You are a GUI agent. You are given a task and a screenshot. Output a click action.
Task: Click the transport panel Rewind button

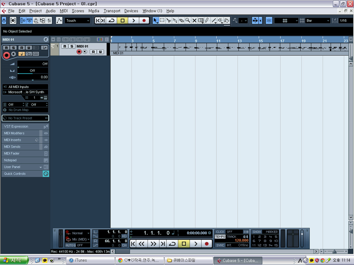tap(142, 244)
